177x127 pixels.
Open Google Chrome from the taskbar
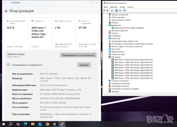tap(47, 124)
